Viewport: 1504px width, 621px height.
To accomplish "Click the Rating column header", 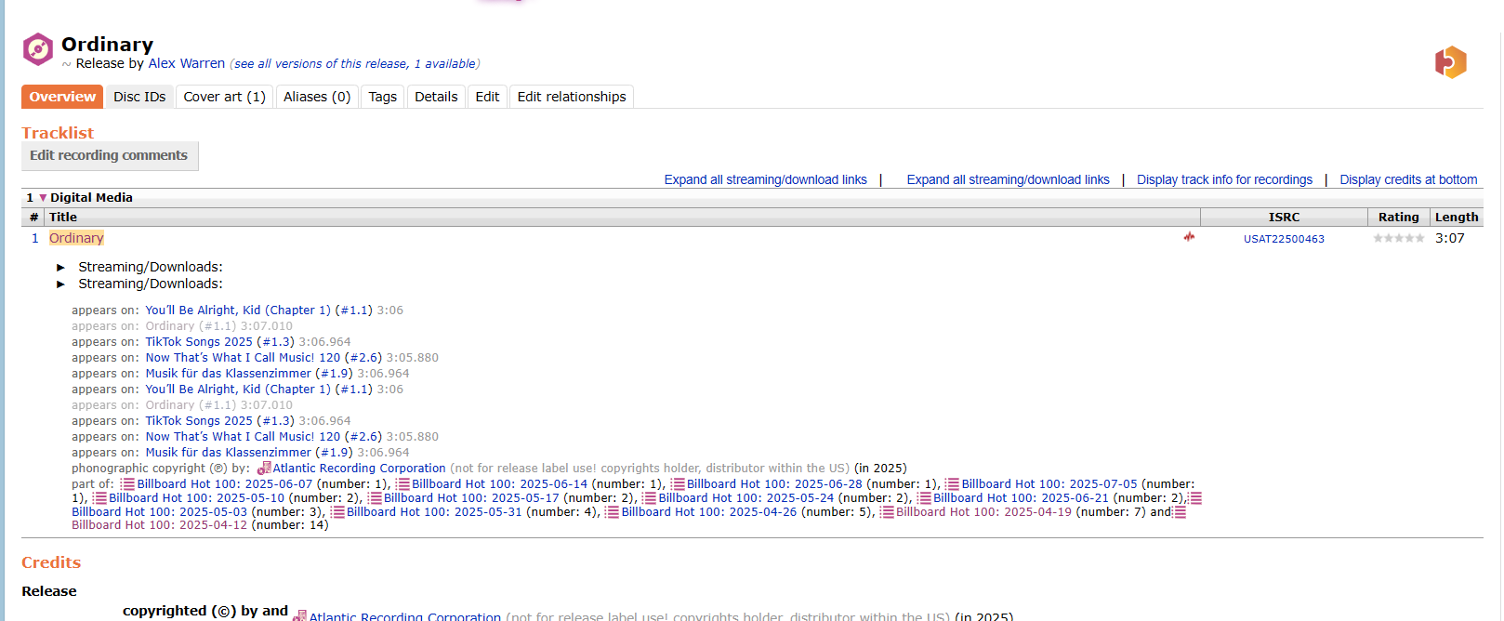I will [x=1398, y=217].
